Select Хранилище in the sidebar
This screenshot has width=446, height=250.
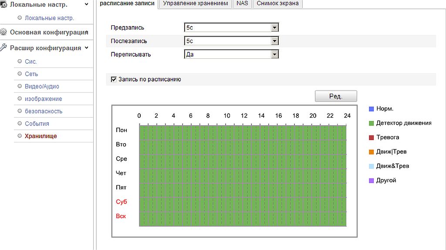pyautogui.click(x=41, y=136)
